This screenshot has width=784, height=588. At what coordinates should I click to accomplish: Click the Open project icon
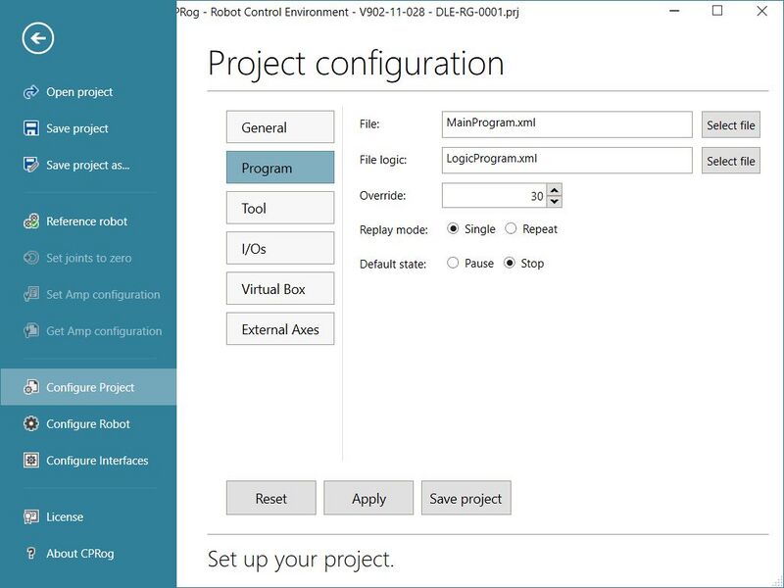(x=30, y=92)
